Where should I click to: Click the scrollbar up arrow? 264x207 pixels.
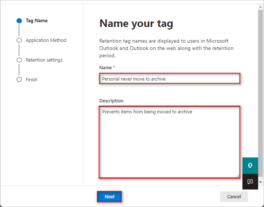click(260, 7)
